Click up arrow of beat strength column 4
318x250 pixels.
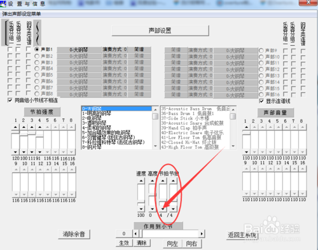pos(40,127)
